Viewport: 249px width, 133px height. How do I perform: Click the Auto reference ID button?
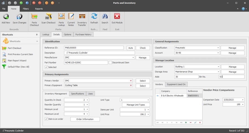pyautogui.click(x=131, y=48)
